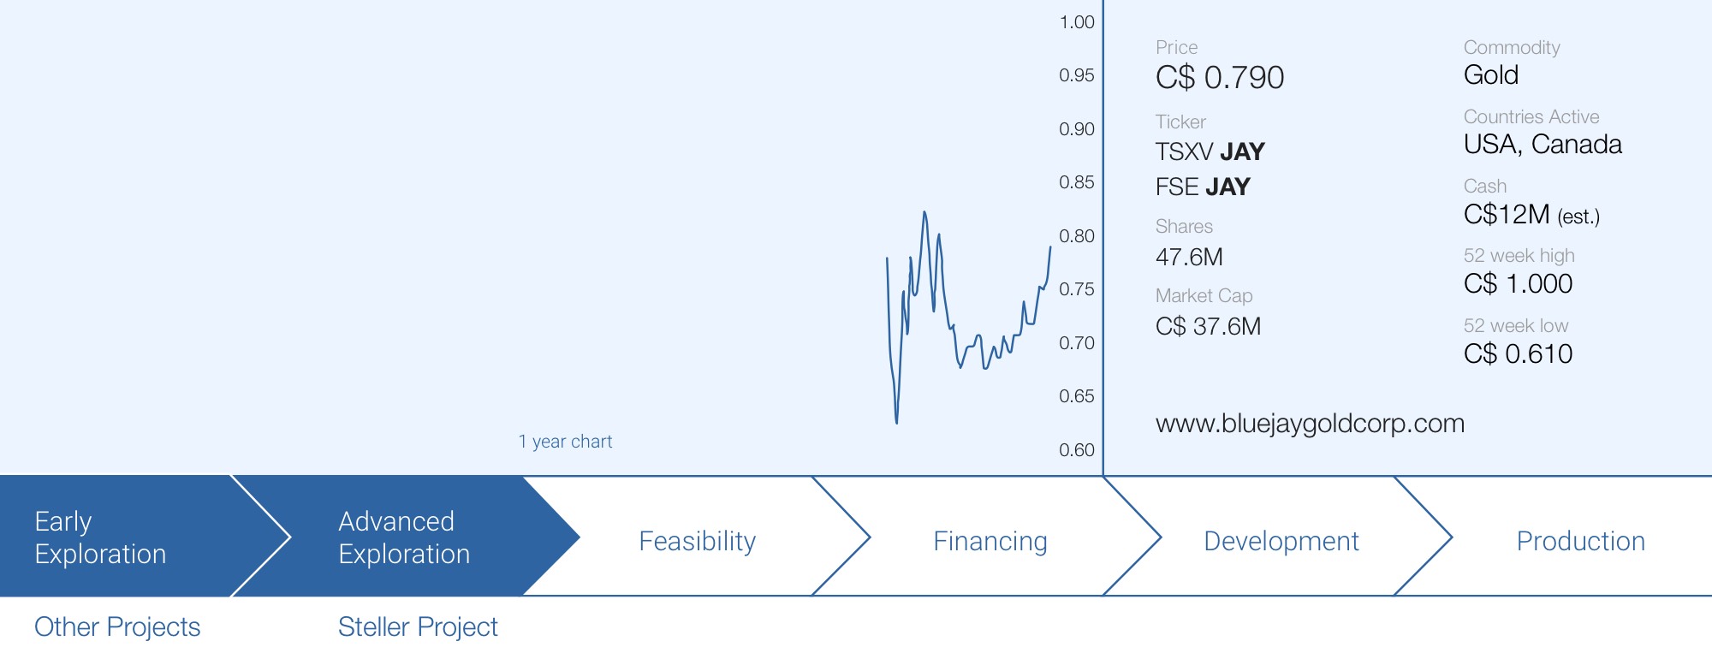
Task: Click the 47.6M shares value
Action: [1189, 257]
